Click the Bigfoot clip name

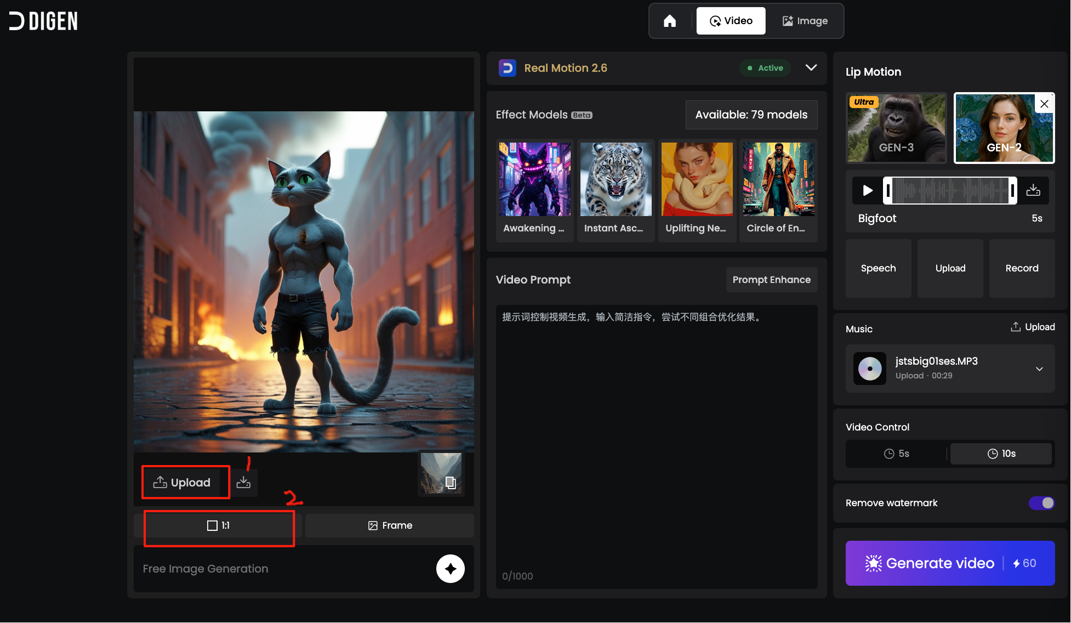(x=877, y=218)
